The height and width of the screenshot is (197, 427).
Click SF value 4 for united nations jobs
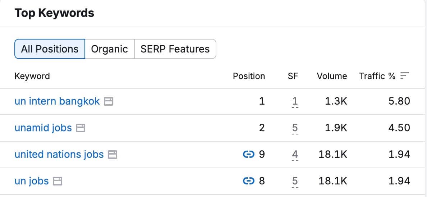tap(295, 155)
